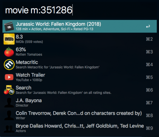The height and width of the screenshot is (137, 159).
Task: Select Metacritic search result title
Action: click(27, 62)
